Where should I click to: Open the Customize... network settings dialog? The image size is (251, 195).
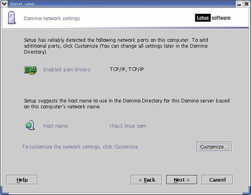point(214,147)
